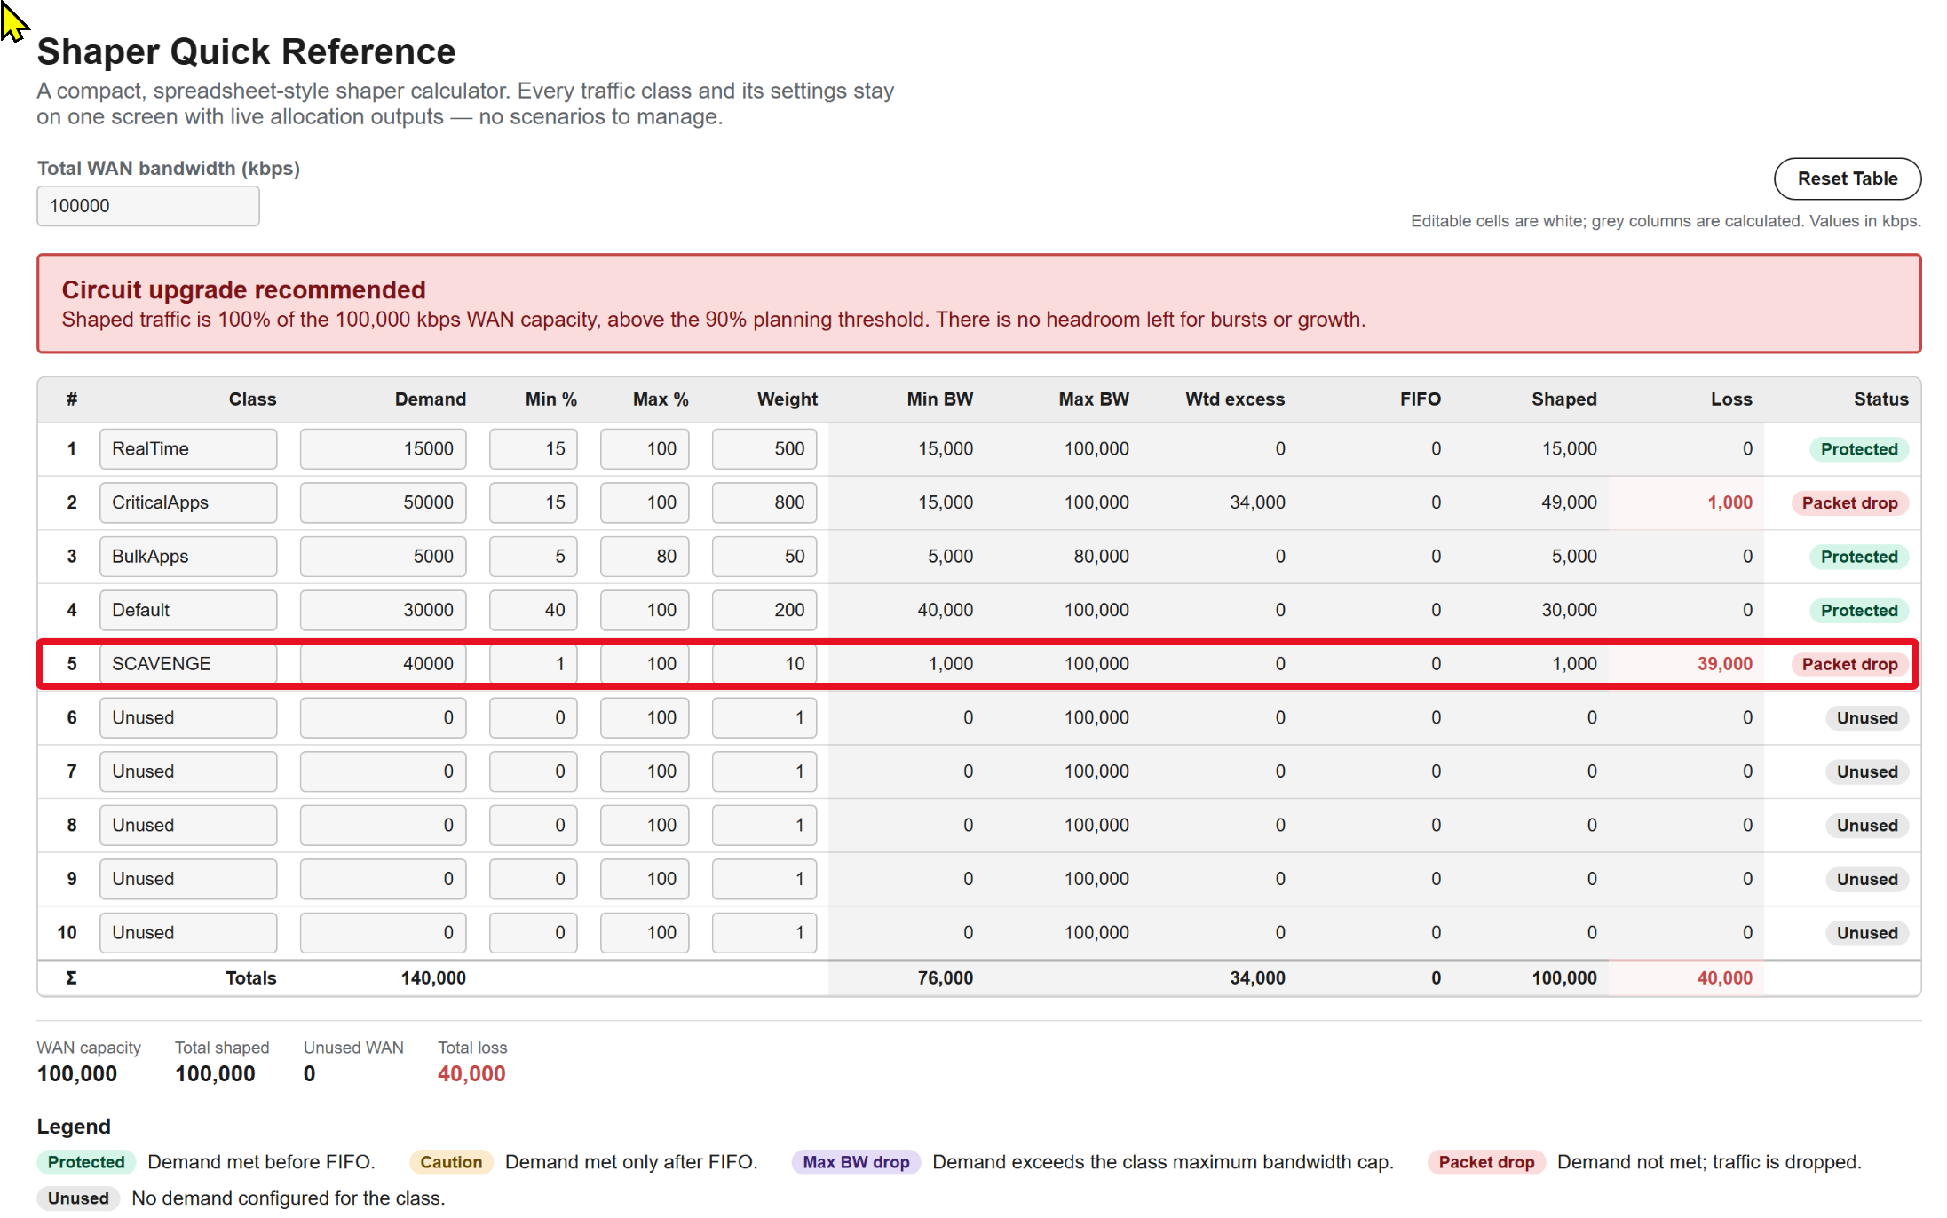
Task: Click the Circuit upgrade recommended heading
Action: 244,289
